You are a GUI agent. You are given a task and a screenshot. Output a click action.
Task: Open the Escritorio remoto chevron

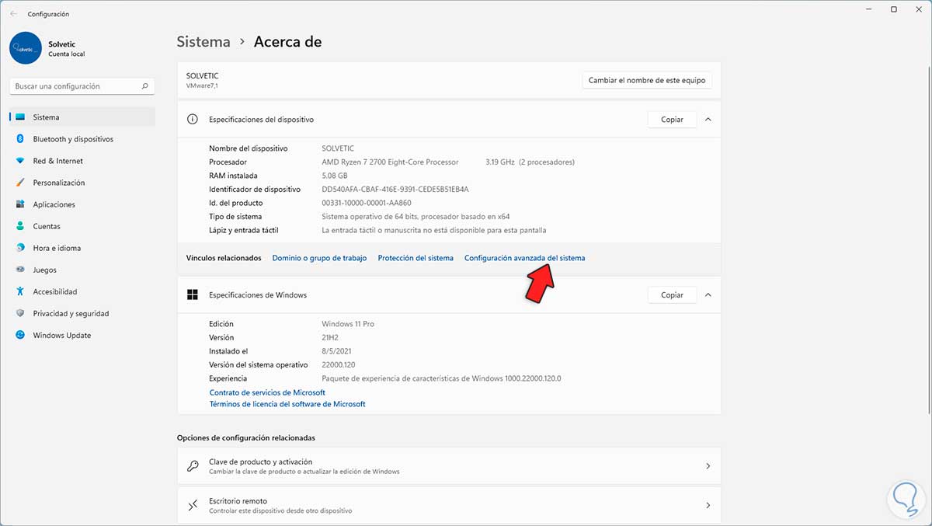click(x=708, y=506)
